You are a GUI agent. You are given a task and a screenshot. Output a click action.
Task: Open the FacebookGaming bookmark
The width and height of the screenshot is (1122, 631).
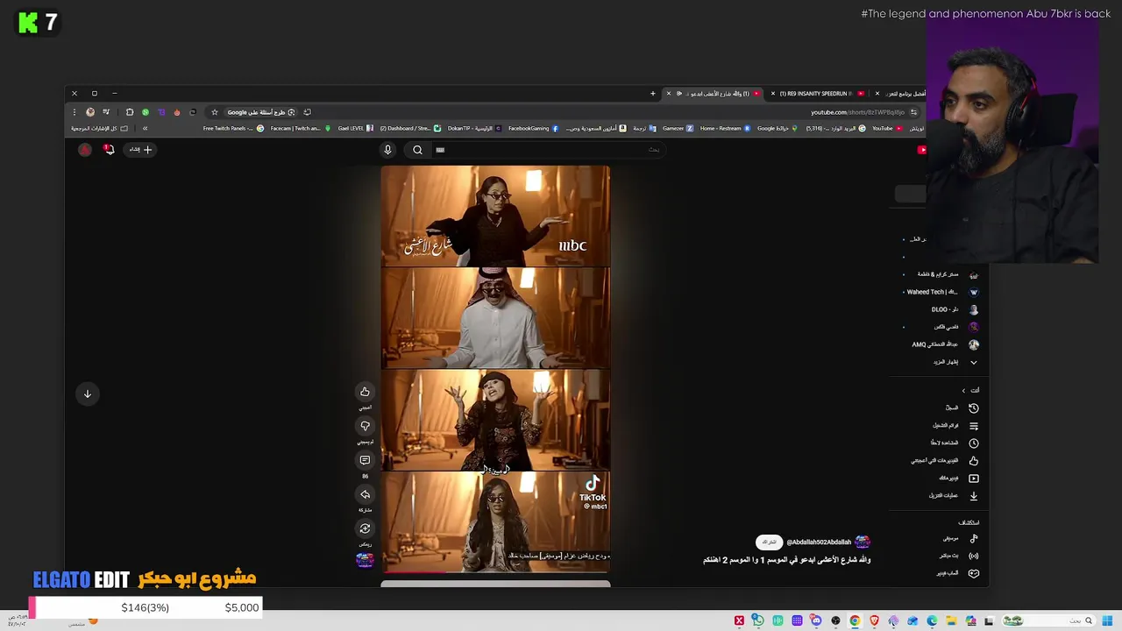click(533, 129)
